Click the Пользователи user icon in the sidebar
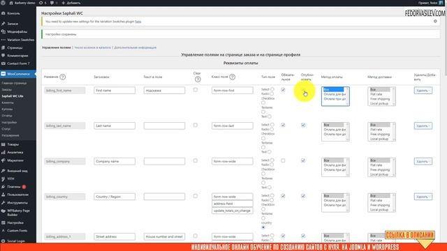Viewport: 447px width, 251px height. [x=3, y=195]
